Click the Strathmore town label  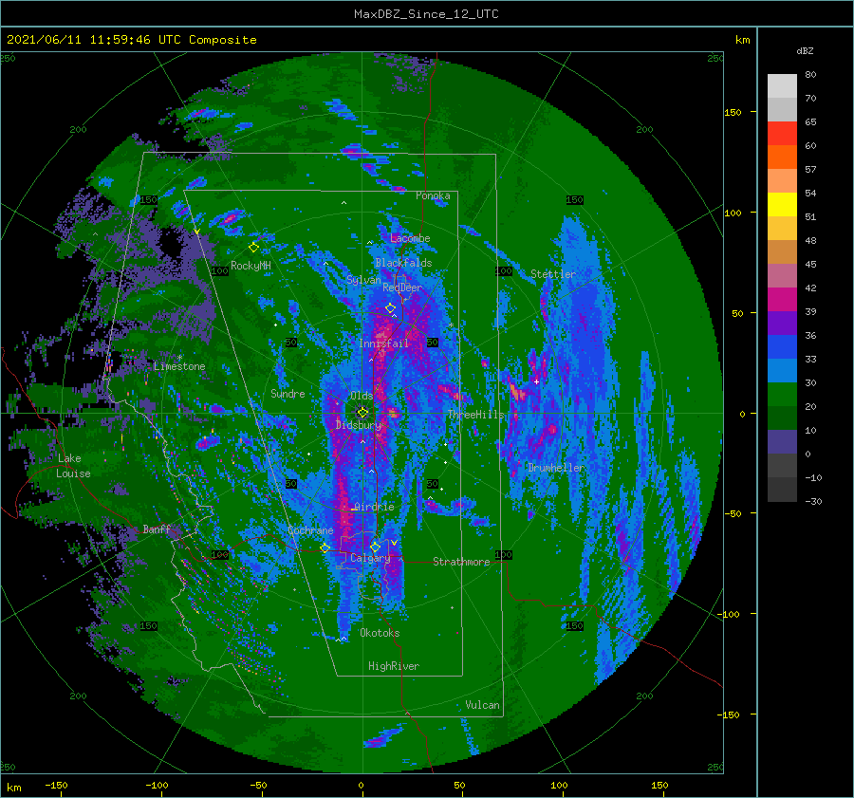461,562
